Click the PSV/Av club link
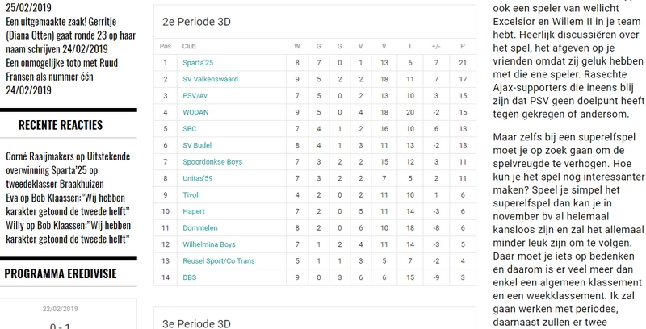This screenshot has height=329, width=646. pos(195,96)
